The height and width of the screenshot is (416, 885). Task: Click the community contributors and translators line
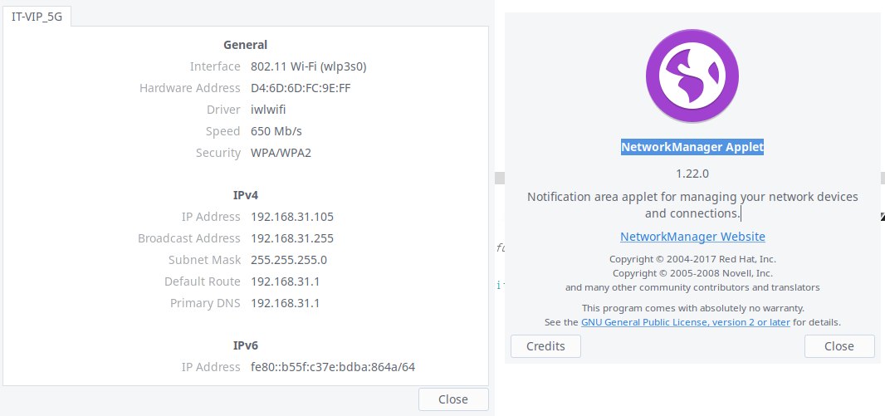click(x=692, y=287)
